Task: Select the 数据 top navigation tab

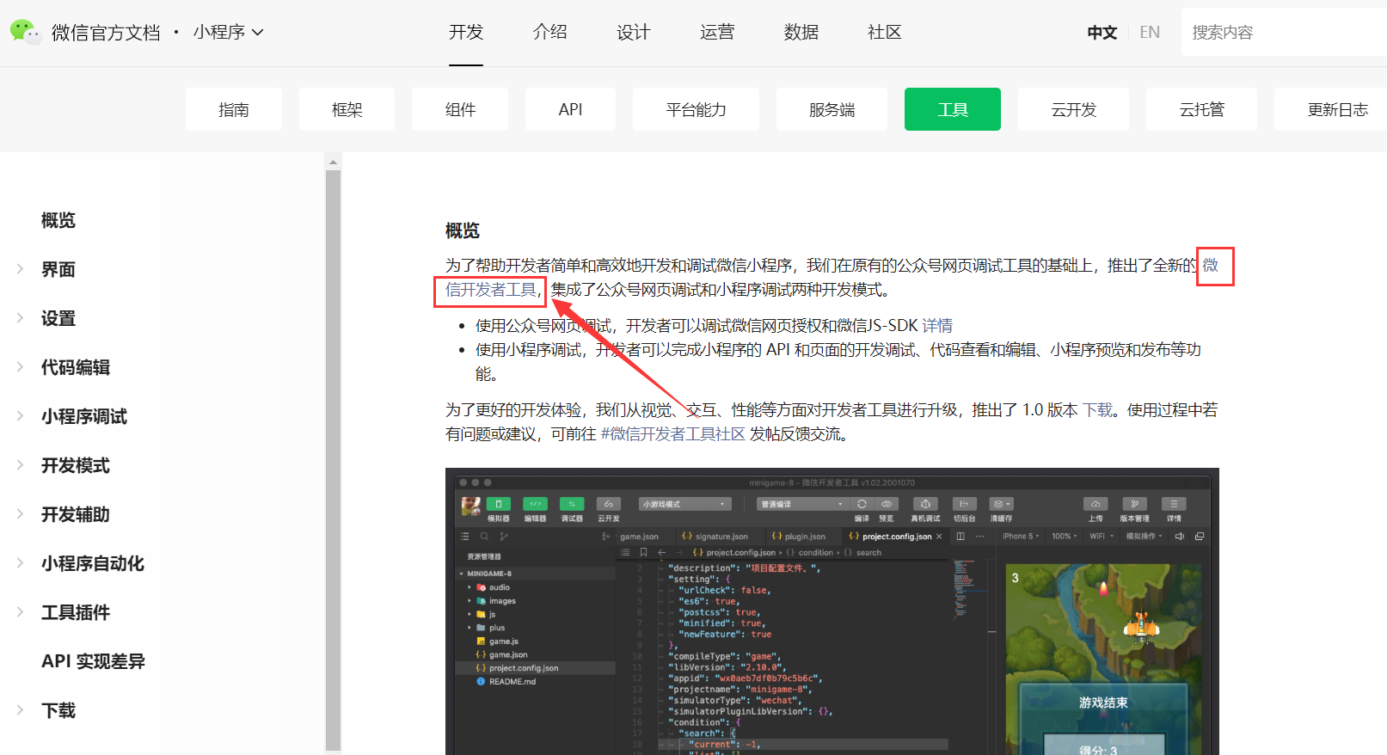Action: coord(801,33)
